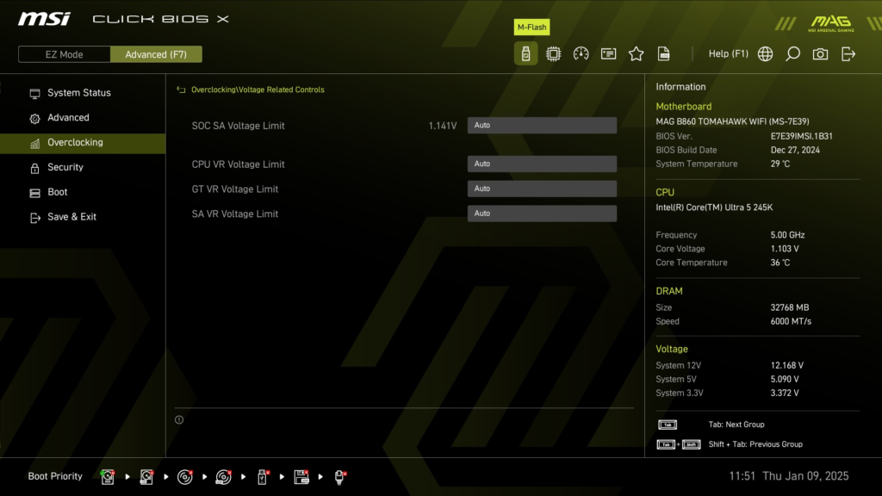Change GT VR Voltage Limit from Auto
Image resolution: width=882 pixels, height=496 pixels.
(x=541, y=188)
